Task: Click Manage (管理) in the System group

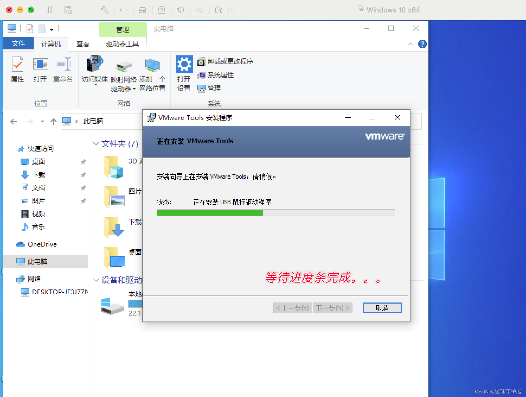Action: point(209,89)
